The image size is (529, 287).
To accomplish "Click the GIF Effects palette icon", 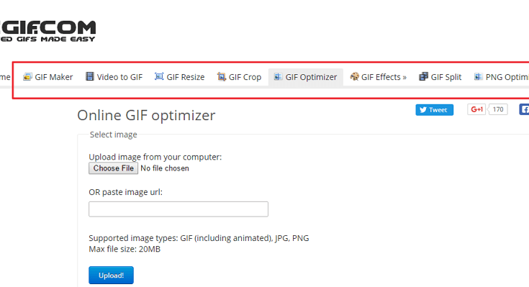I will coord(354,76).
